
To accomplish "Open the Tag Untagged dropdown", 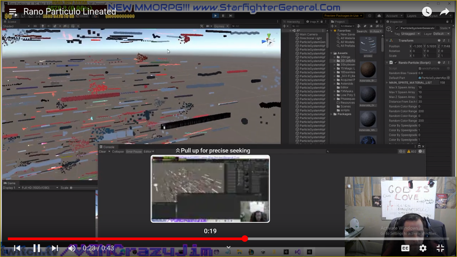I will [x=411, y=34].
